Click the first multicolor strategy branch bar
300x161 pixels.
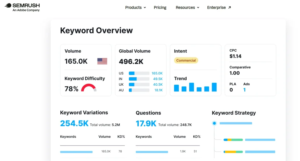(233, 140)
